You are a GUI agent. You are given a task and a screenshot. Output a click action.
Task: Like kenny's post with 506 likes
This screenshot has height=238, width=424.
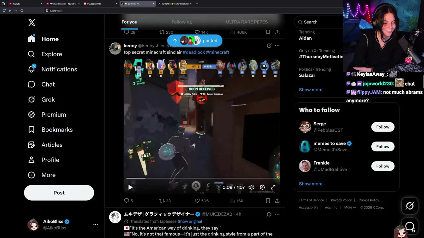201,201
